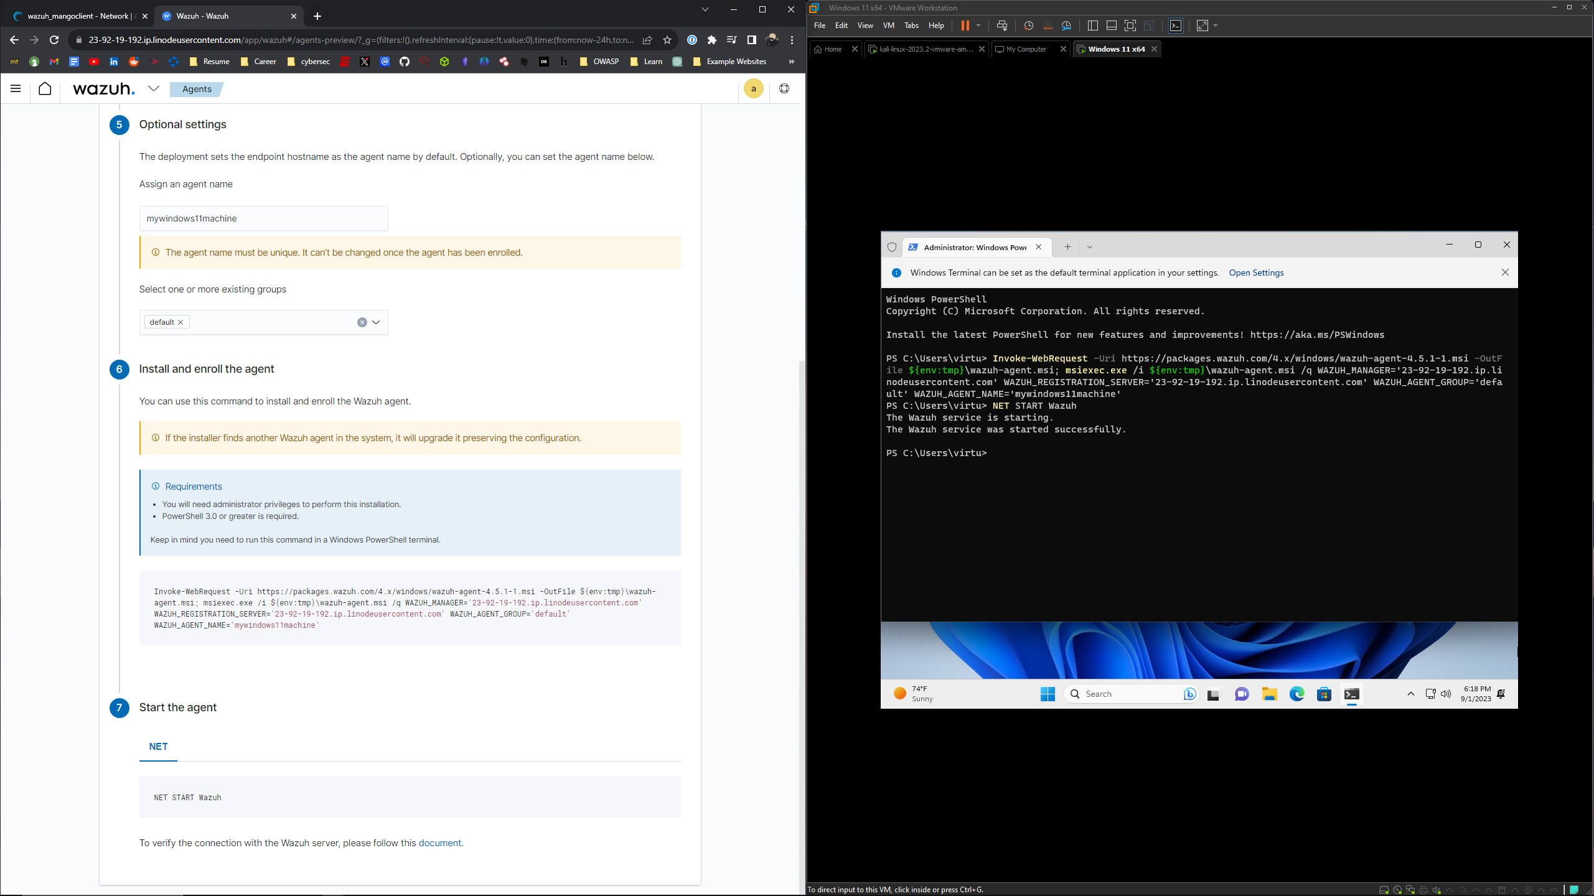Dismiss the Windows Terminal default notice
Image resolution: width=1594 pixels, height=896 pixels.
1505,273
